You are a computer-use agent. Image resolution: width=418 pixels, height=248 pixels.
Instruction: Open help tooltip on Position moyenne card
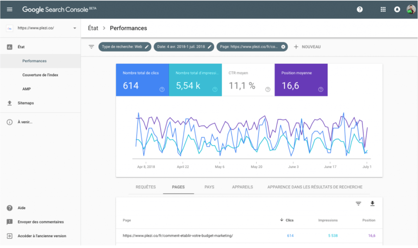[x=321, y=89]
